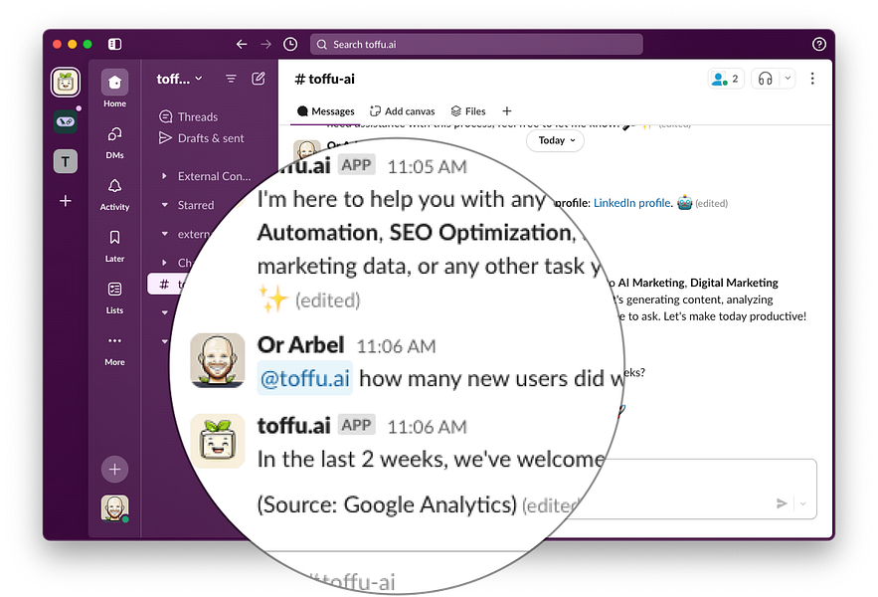
Task: Toggle the sidebar layout icon
Action: (x=114, y=45)
